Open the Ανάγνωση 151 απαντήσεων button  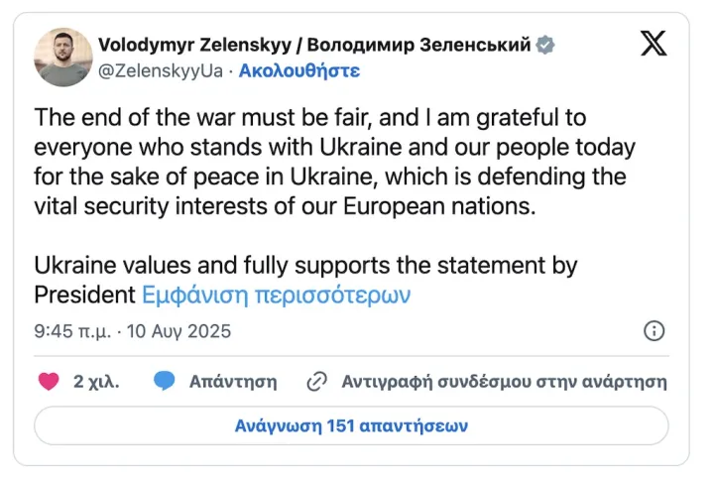pos(351,425)
